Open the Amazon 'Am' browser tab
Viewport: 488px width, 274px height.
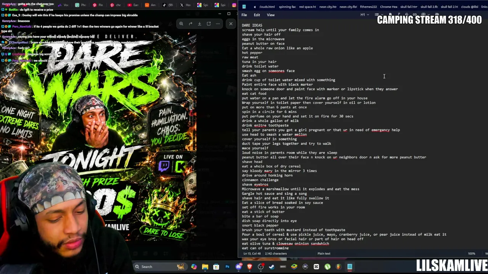[150, 5]
